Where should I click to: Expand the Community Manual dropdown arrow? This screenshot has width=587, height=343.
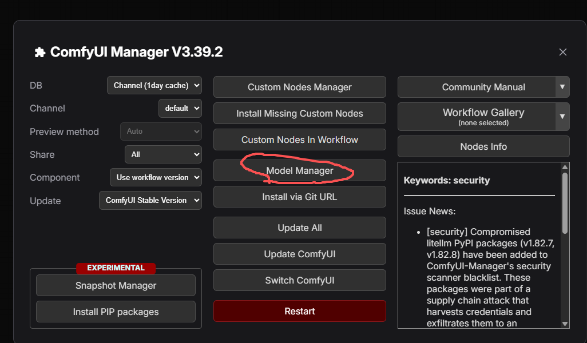coord(562,87)
